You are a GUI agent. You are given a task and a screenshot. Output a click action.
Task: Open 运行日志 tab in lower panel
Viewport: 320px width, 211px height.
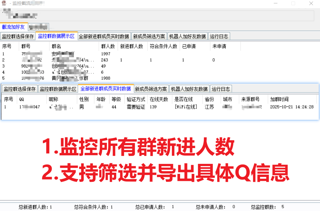[x=221, y=89]
